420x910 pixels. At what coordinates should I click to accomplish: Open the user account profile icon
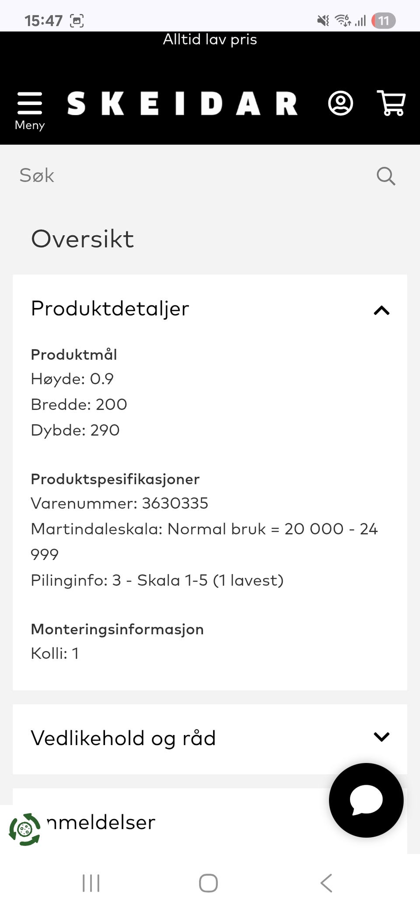(x=340, y=104)
